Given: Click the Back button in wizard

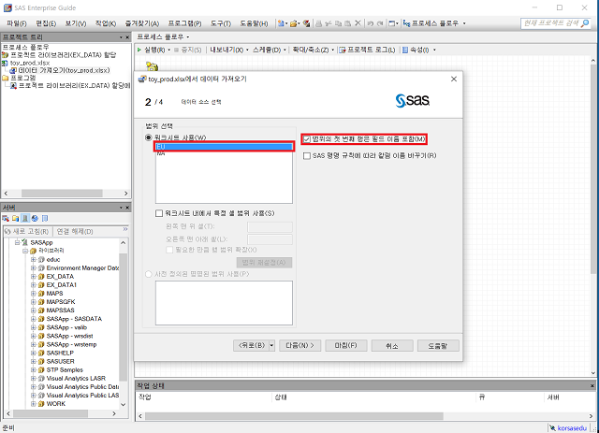Looking at the screenshot, I should point(252,346).
